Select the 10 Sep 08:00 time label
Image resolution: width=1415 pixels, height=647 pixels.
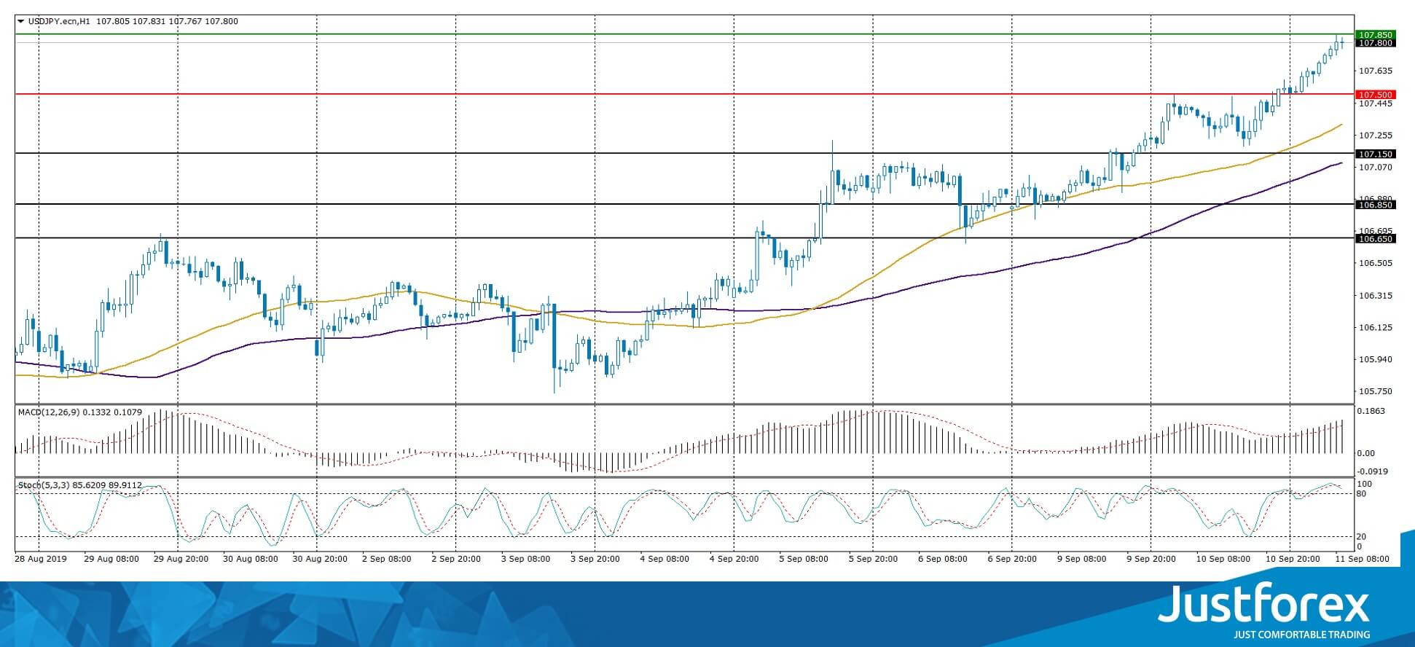pyautogui.click(x=1223, y=559)
